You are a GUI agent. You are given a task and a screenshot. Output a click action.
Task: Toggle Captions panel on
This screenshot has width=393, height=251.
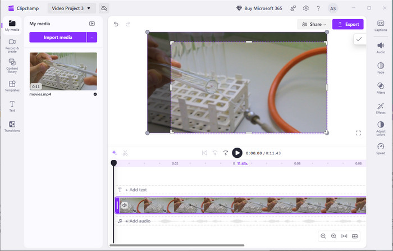pos(381,25)
